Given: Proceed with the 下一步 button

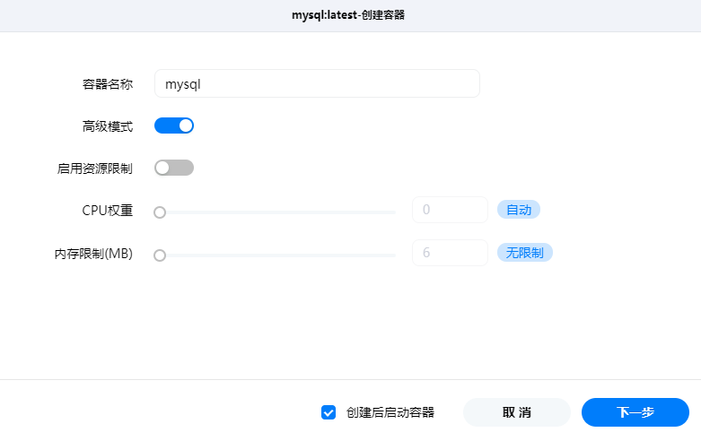Looking at the screenshot, I should (x=635, y=412).
